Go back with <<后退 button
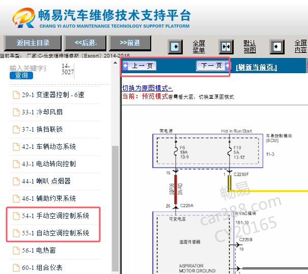 click(86, 43)
